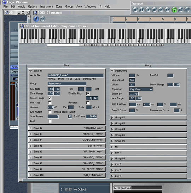Viewport: 191px width, 193px height.
Task: Enable the Loop checkbox
Action: pyautogui.click(x=50, y=121)
